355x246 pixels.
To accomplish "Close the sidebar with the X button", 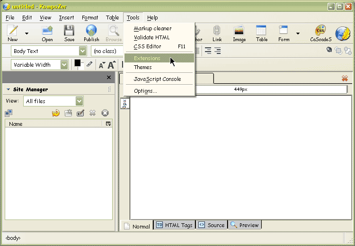I will pos(109,78).
